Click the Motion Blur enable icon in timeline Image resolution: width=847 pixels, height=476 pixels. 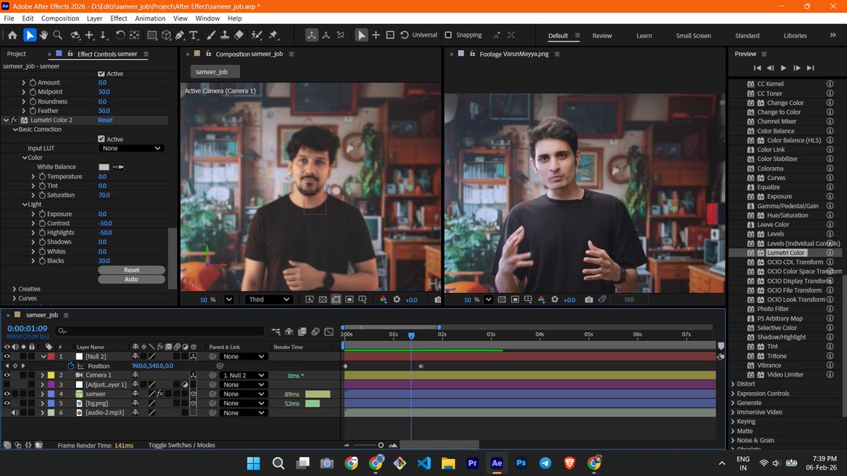pyautogui.click(x=316, y=331)
